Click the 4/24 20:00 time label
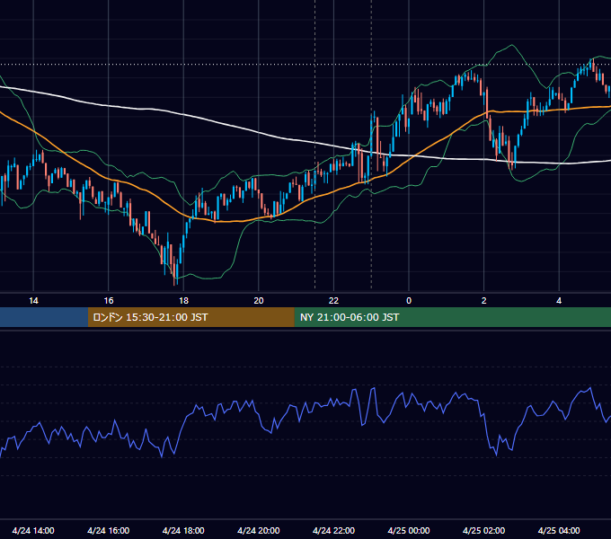Image resolution: width=611 pixels, height=539 pixels. 259,530
